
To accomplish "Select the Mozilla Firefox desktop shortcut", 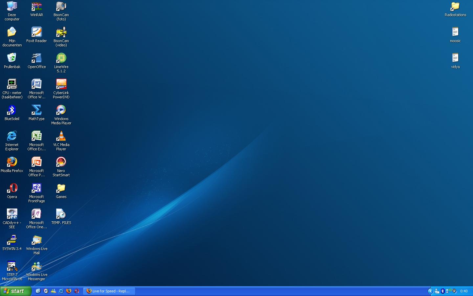I will (12, 165).
